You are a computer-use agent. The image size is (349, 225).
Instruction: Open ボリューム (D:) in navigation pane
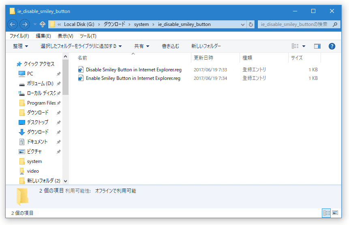point(40,84)
